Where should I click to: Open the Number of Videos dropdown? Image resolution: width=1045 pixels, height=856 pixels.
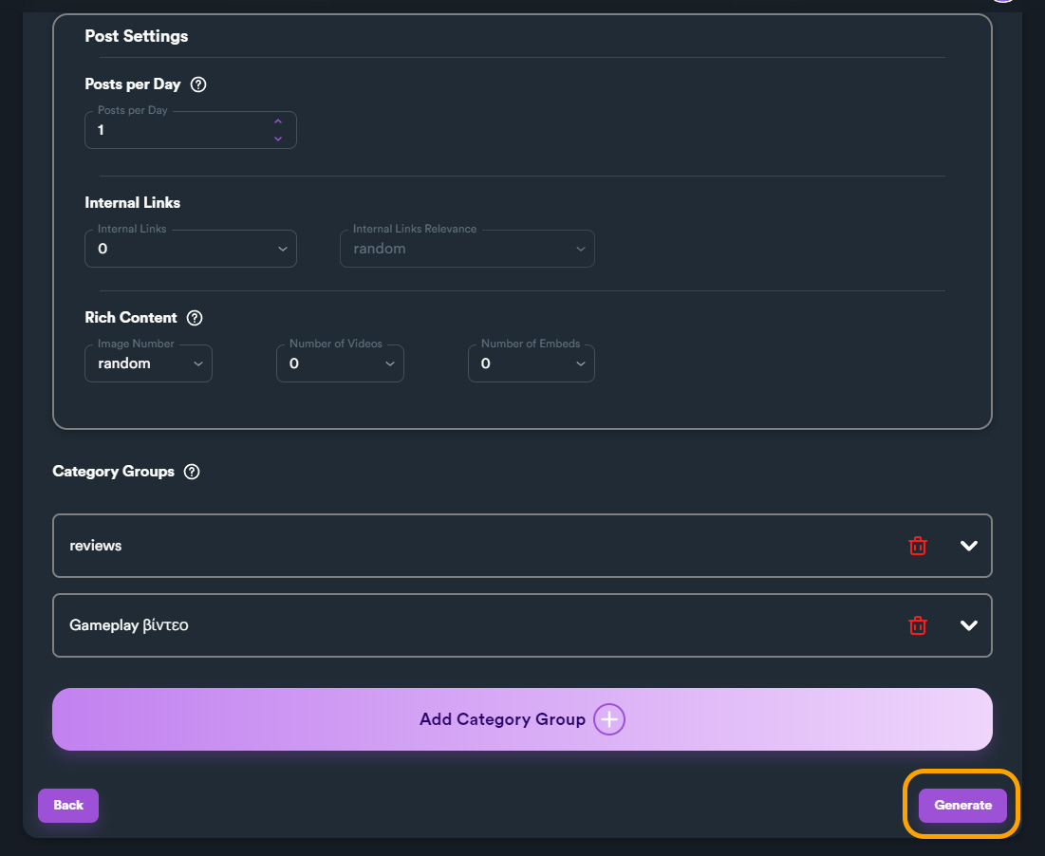coord(340,363)
